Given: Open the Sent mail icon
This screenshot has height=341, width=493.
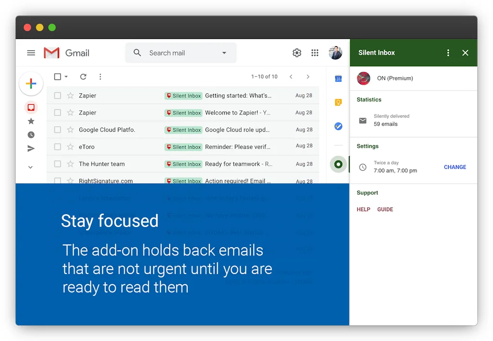Looking at the screenshot, I should [31, 149].
